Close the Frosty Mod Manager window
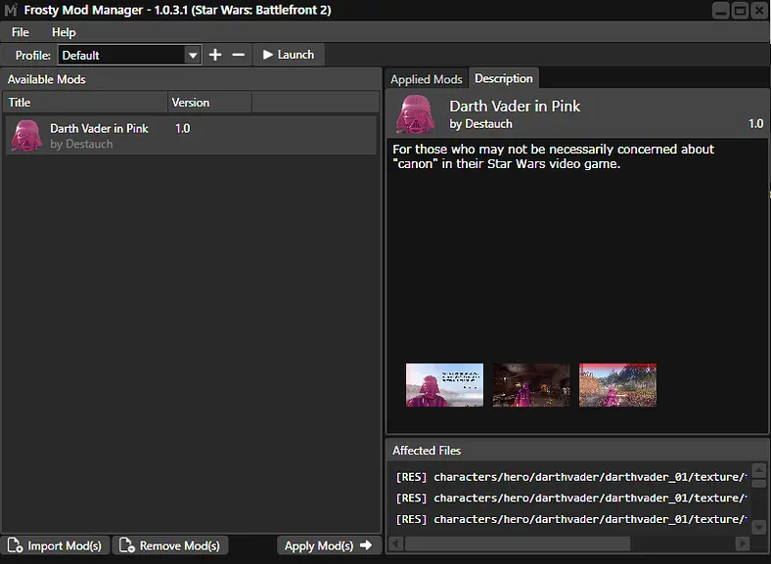 (x=759, y=11)
